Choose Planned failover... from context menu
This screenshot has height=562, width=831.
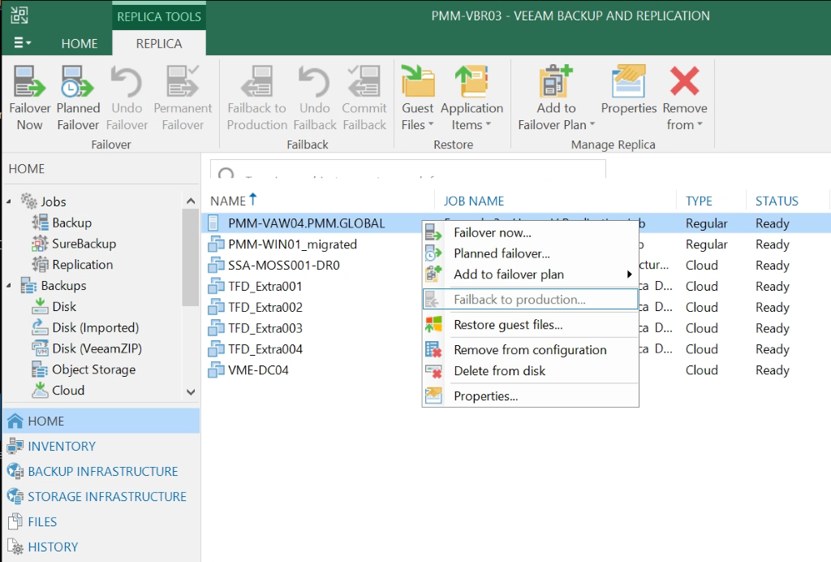pos(530,253)
